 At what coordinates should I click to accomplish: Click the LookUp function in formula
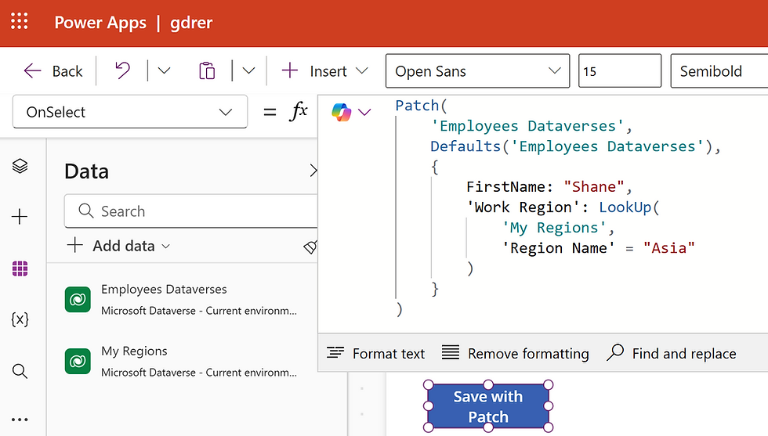click(x=625, y=207)
